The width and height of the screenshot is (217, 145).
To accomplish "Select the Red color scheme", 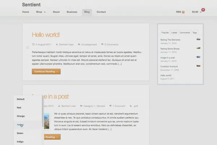I will tap(19, 108).
